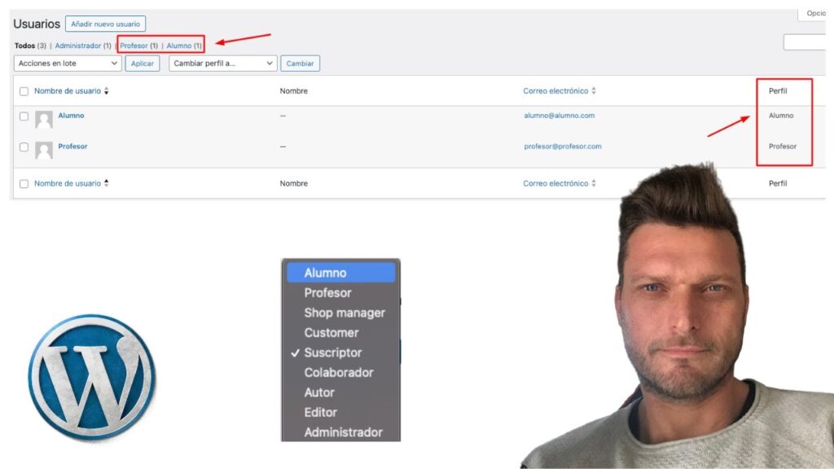
Task: Click the Profesor value in Perfil column
Action: (x=783, y=147)
